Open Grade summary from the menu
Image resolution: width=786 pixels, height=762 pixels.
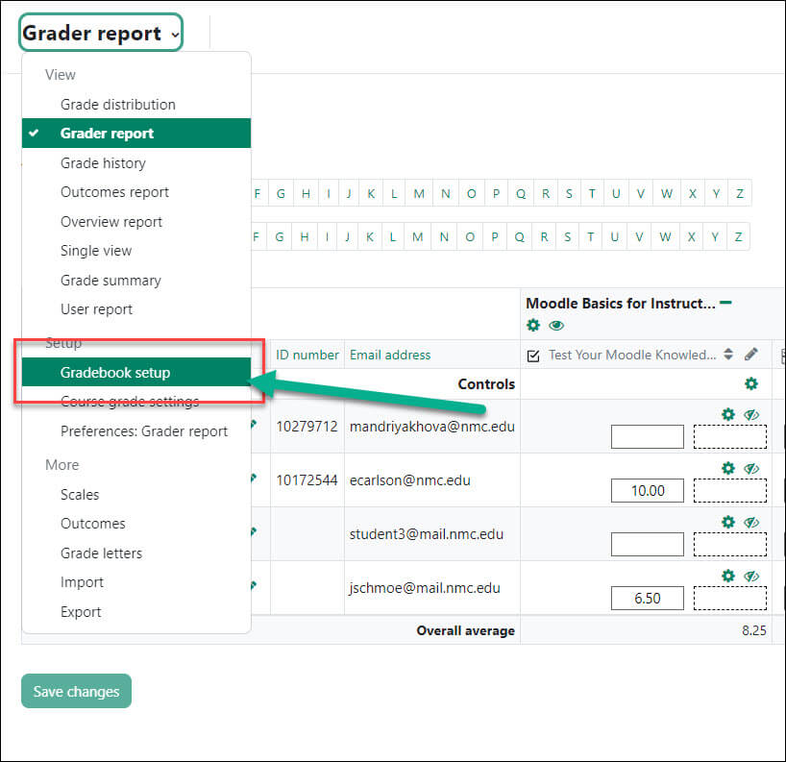[x=111, y=281]
